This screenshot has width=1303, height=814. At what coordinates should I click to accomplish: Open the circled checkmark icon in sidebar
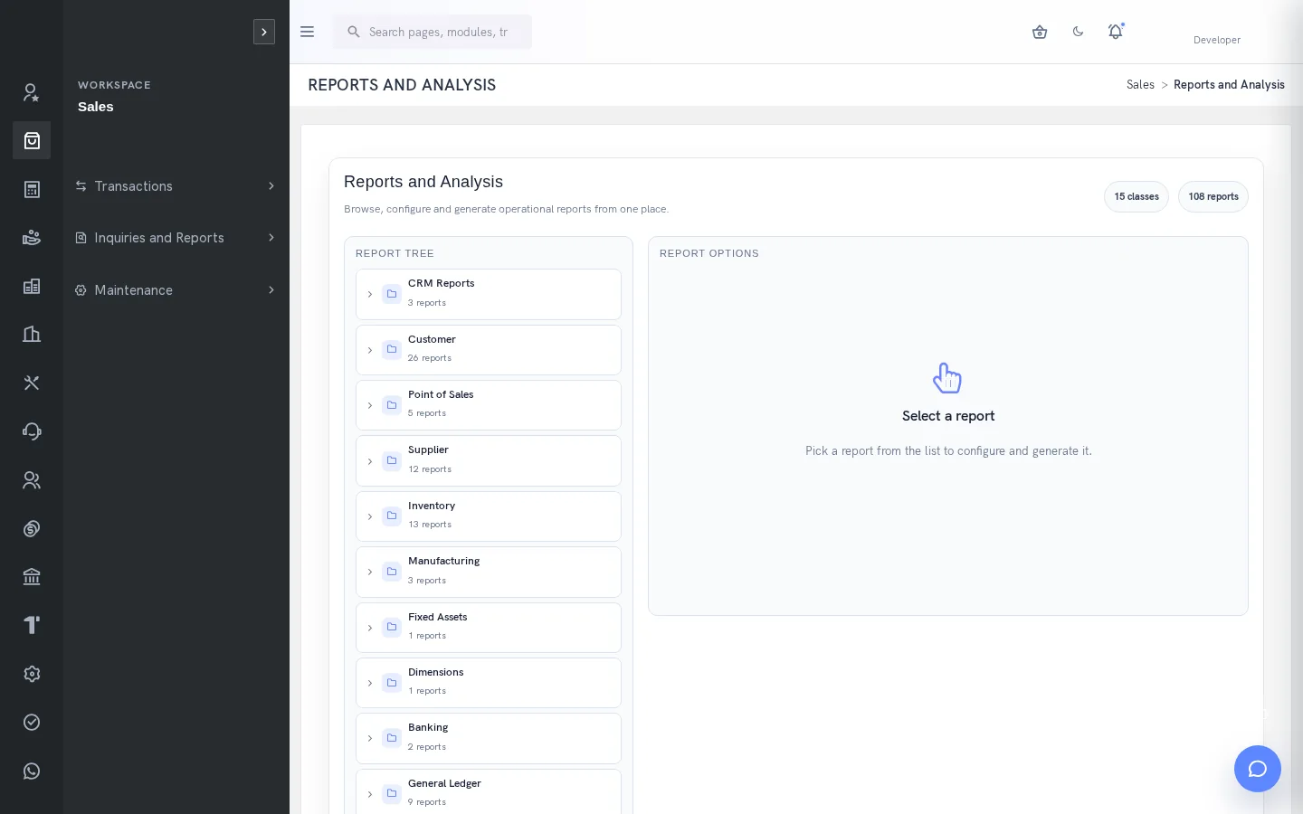tap(32, 722)
